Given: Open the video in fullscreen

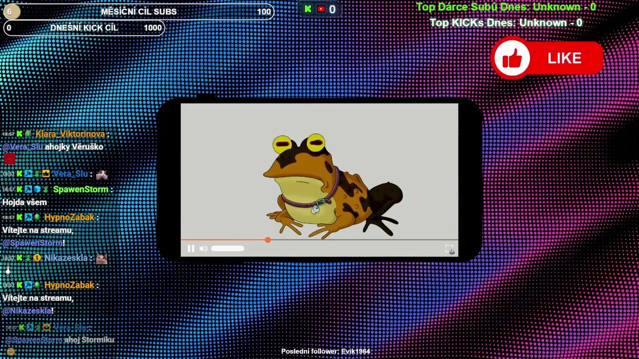Looking at the screenshot, I should 449,249.
